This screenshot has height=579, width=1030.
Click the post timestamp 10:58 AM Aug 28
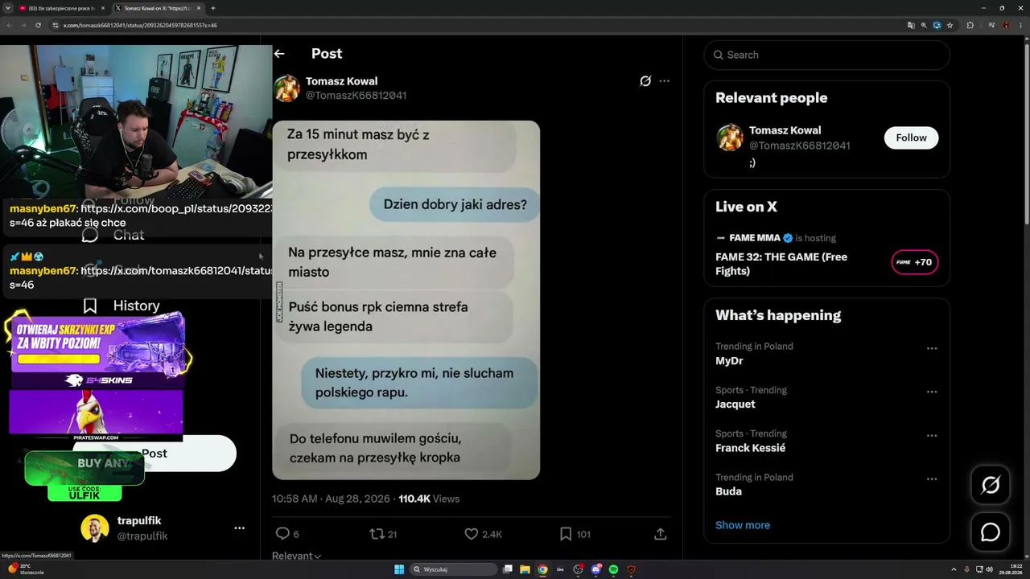[332, 499]
